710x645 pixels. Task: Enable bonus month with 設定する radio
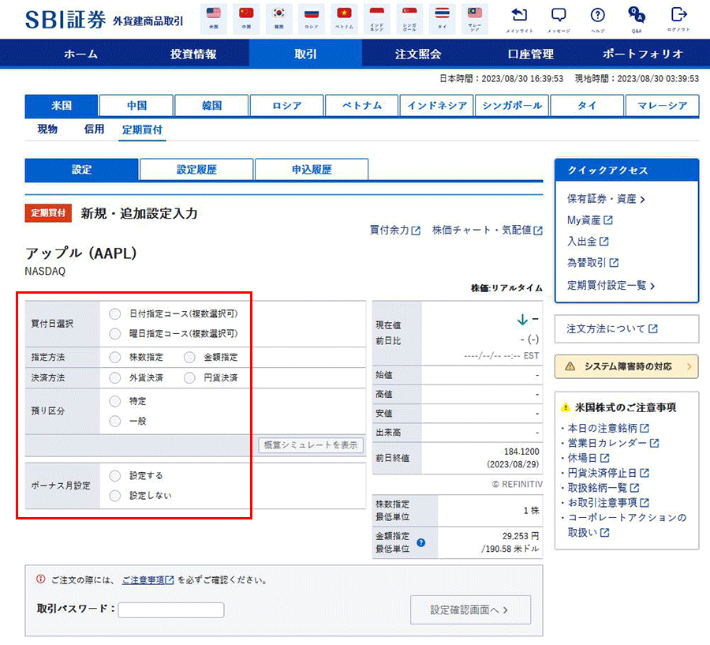pyautogui.click(x=115, y=475)
